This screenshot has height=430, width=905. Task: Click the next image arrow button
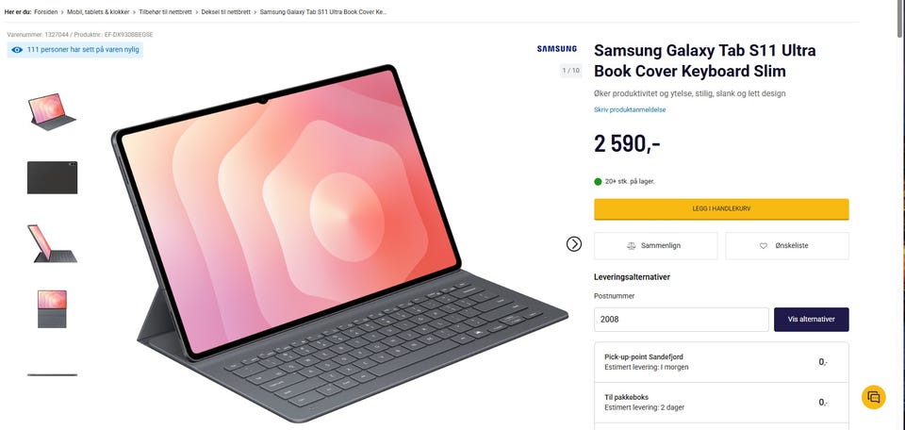tap(574, 244)
